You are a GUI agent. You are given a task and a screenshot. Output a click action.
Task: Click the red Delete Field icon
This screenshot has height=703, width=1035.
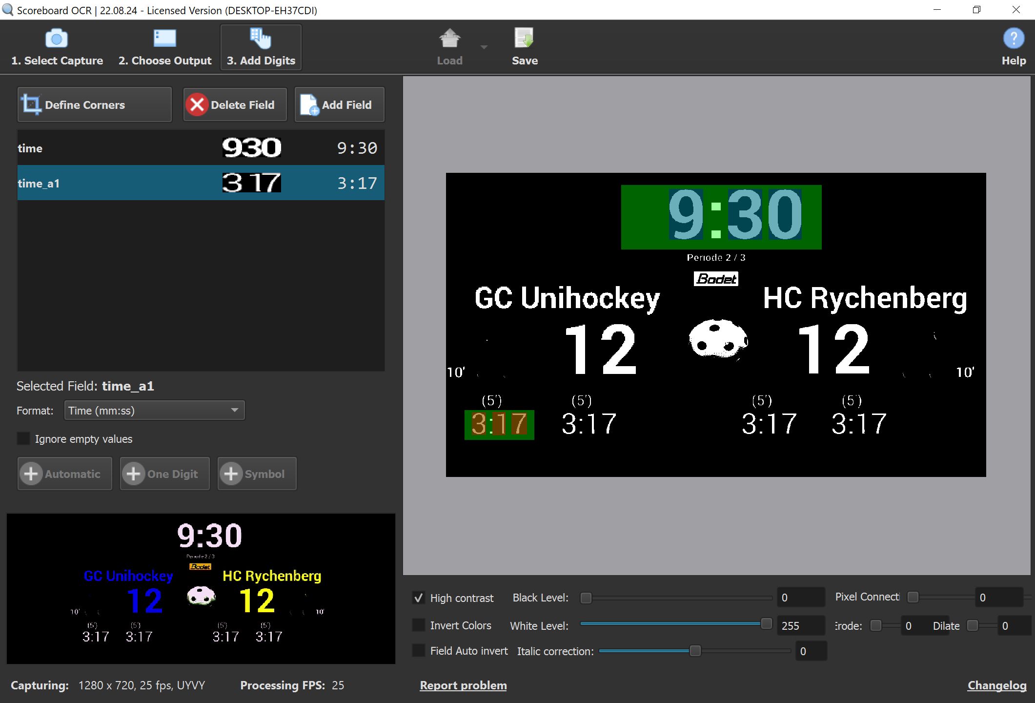pyautogui.click(x=197, y=104)
